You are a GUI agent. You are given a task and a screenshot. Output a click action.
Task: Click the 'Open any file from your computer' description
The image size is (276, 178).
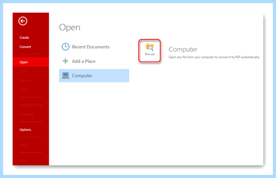point(214,57)
